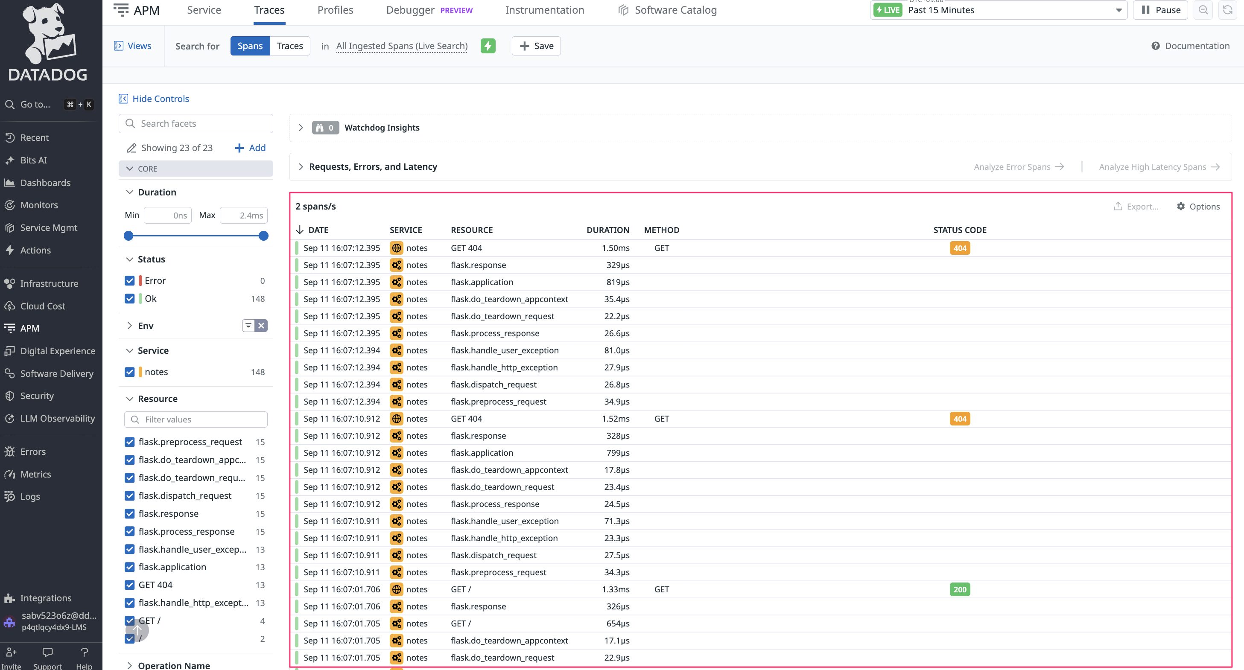Select the Traces tab
1244x670 pixels.
point(269,10)
